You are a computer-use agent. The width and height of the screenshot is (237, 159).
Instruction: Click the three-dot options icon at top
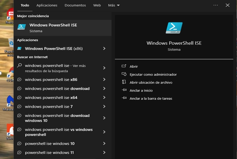(x=215, y=5)
